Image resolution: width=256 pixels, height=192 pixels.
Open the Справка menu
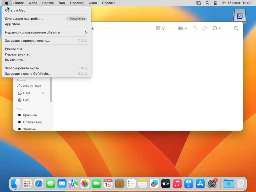point(108,3)
